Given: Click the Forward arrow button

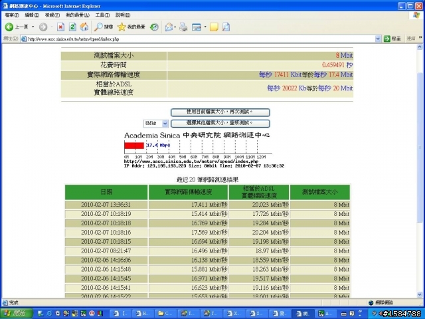Looking at the screenshot, I should (x=43, y=27).
